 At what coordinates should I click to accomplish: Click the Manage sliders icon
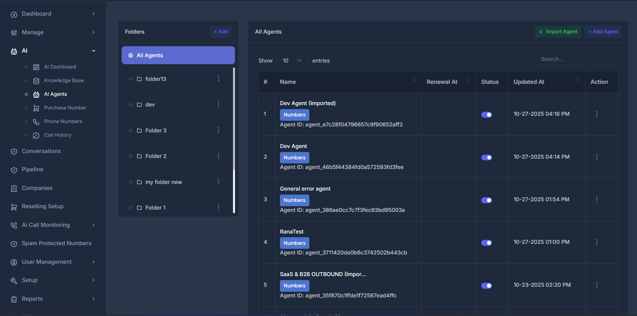tap(14, 33)
